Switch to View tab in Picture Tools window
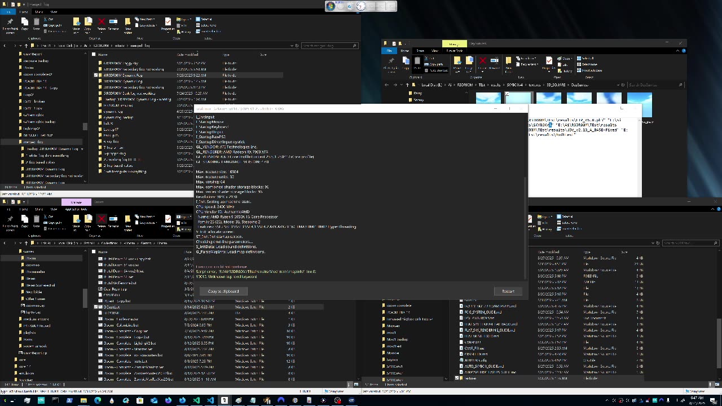 435,51
